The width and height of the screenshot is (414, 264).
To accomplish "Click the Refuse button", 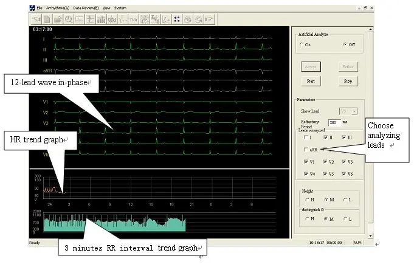I will [x=348, y=66].
